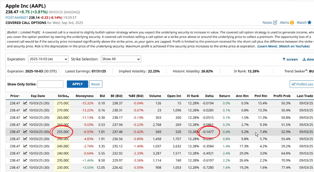This screenshot has height=172, width=314.
Task: Sort by the Delta column header
Action: [209, 96]
